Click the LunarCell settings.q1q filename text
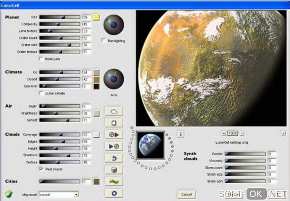 tap(231, 142)
